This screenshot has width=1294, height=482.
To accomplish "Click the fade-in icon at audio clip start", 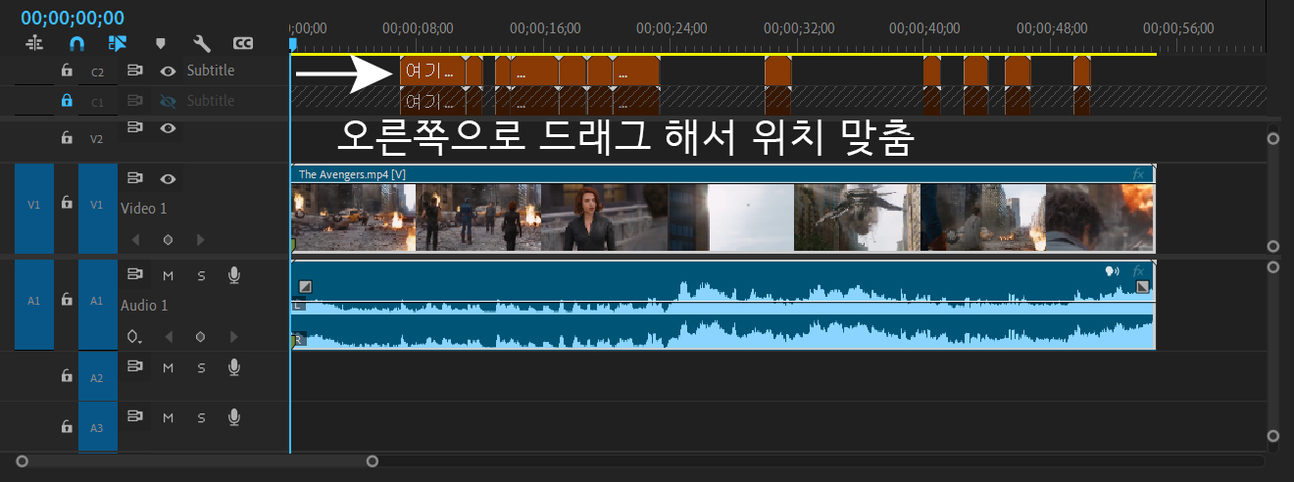I will [x=305, y=286].
